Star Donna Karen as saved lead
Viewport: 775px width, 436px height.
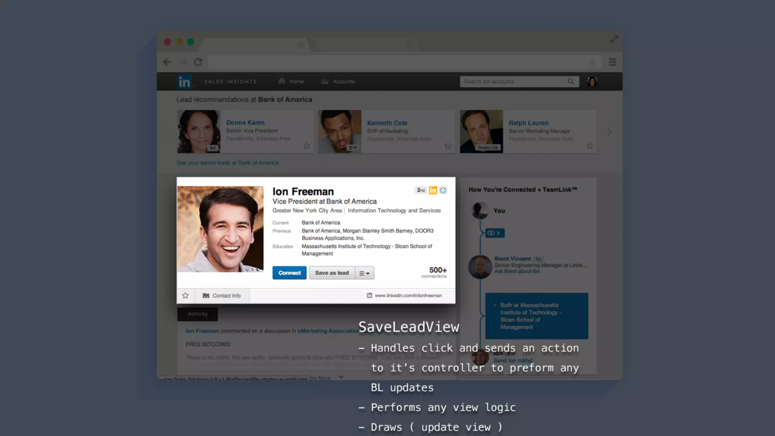307,146
